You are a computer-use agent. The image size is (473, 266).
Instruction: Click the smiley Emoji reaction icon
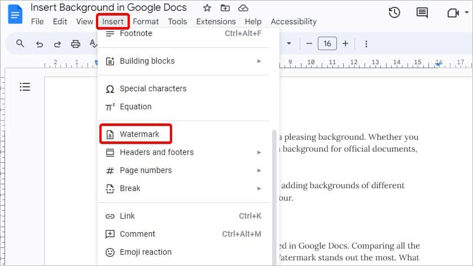pos(110,252)
